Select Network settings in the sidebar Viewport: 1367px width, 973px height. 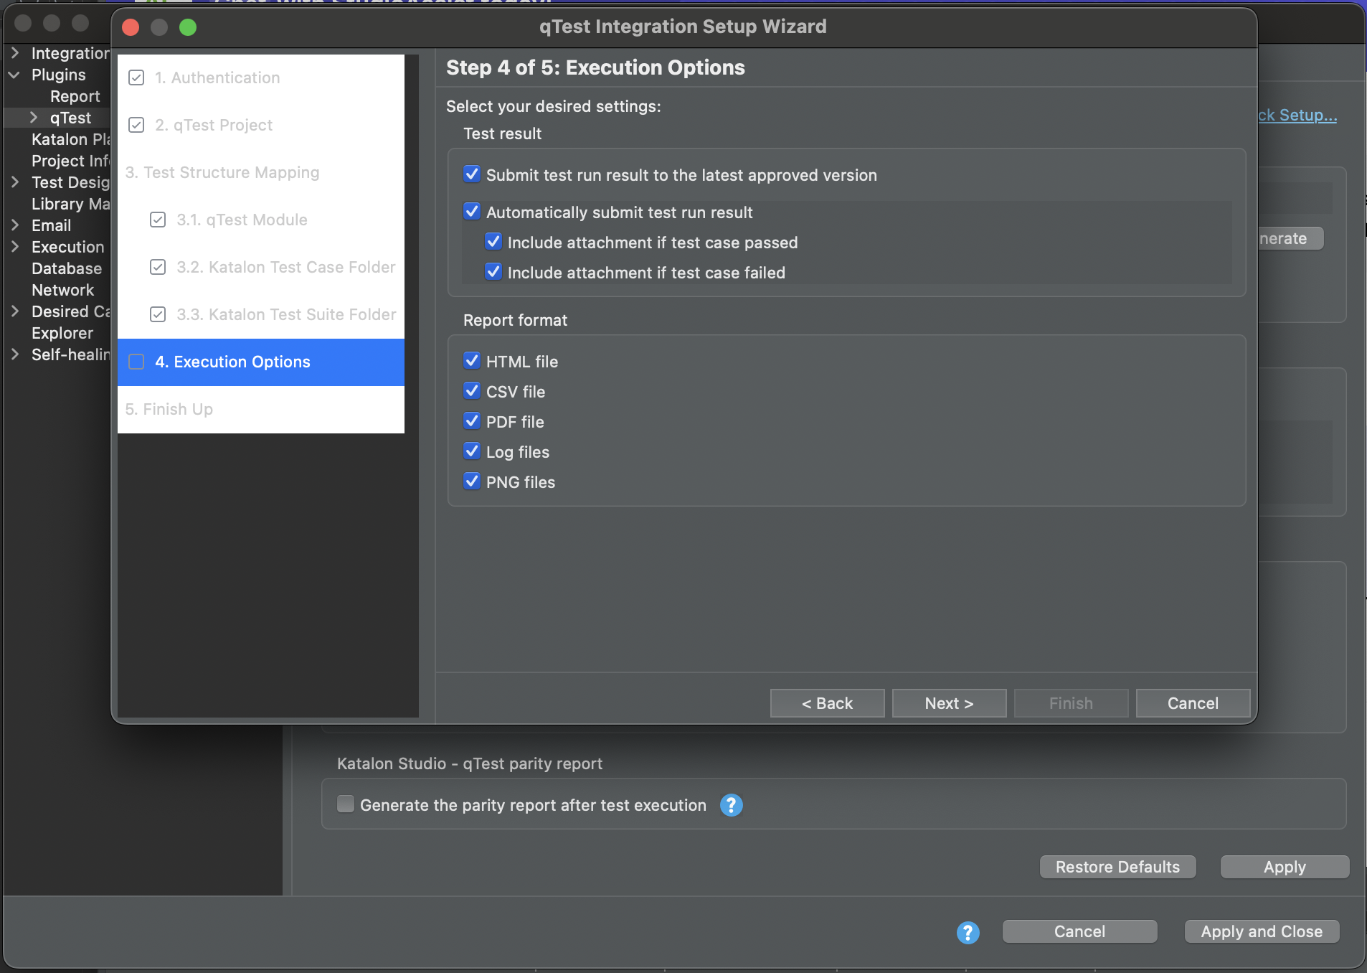click(x=63, y=290)
